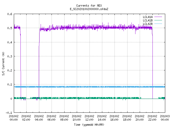Click the 0.5 y-axis tick value

[x=10, y=28]
